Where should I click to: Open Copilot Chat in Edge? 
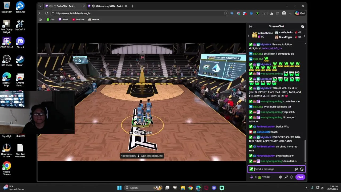pos(300,13)
